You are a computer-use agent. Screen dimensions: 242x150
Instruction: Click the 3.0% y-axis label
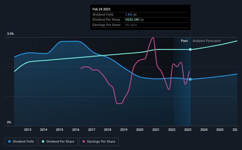coord(10,34)
